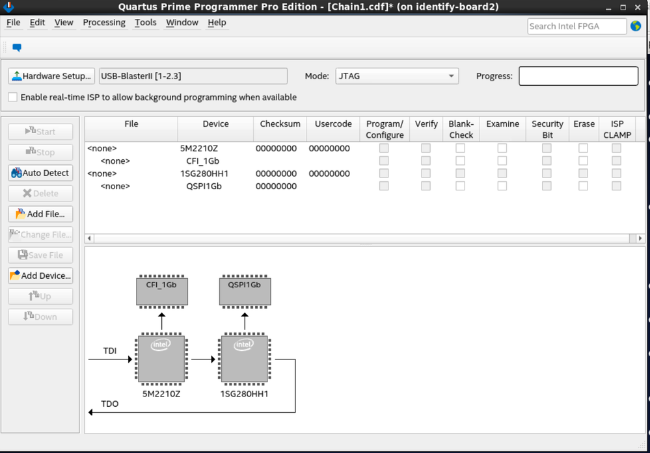This screenshot has width=650, height=453.
Task: Tick Blank-Check for 5M2210Z row
Action: (x=460, y=148)
